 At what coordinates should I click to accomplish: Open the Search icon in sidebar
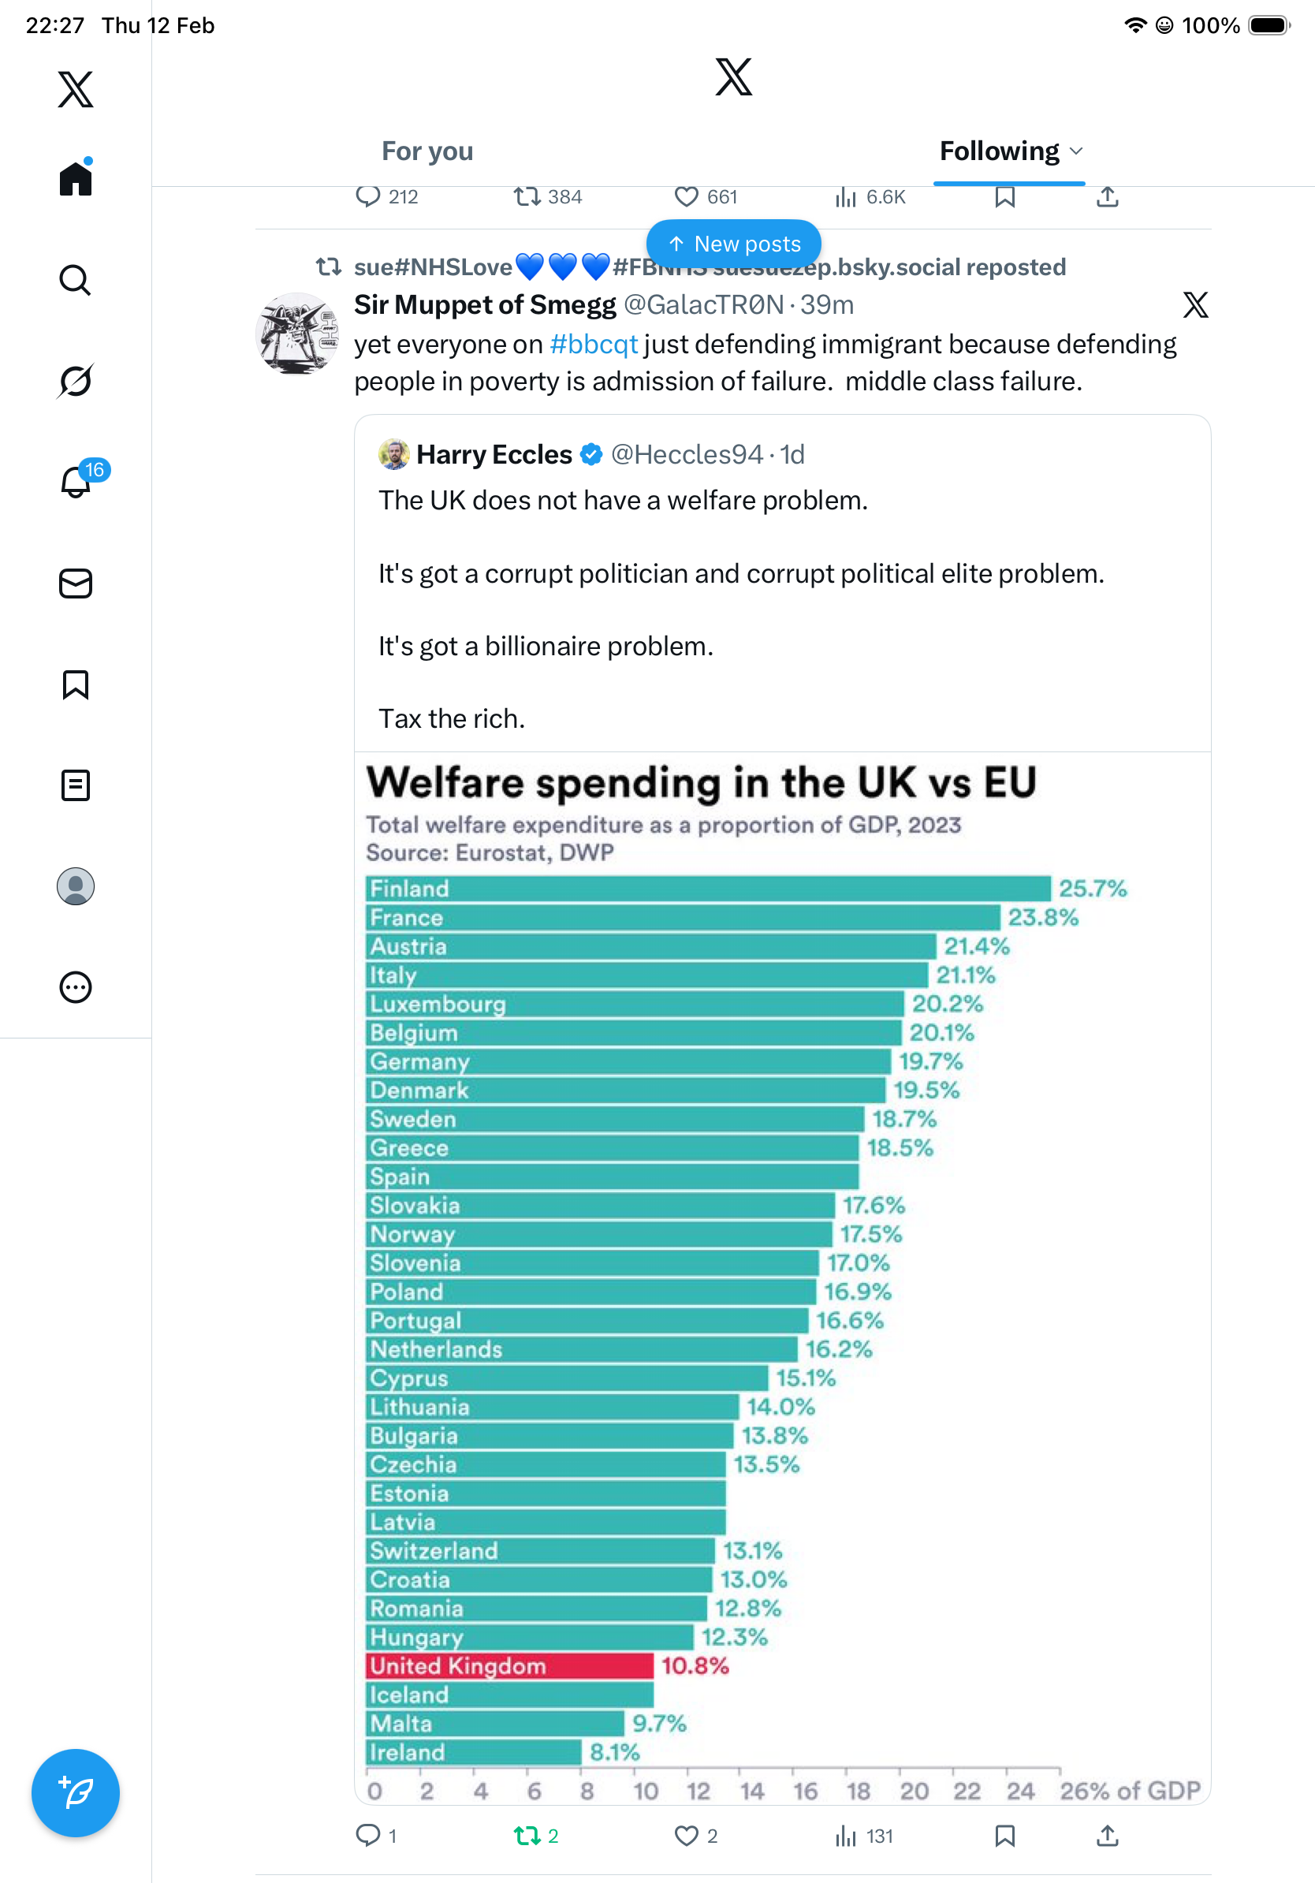[x=76, y=281]
